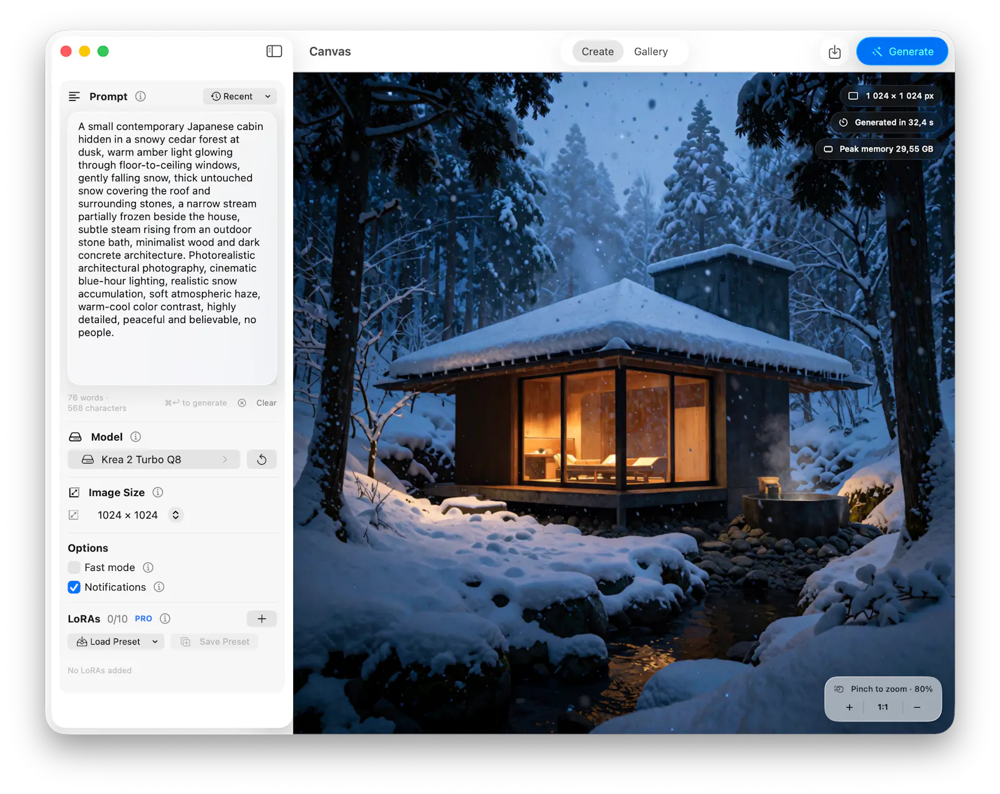Enable the Fast mode checkbox

(74, 567)
